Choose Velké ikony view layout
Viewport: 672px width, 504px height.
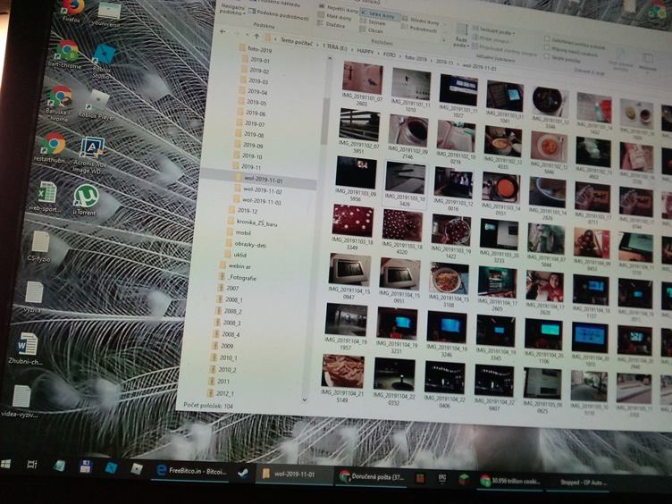(x=381, y=15)
